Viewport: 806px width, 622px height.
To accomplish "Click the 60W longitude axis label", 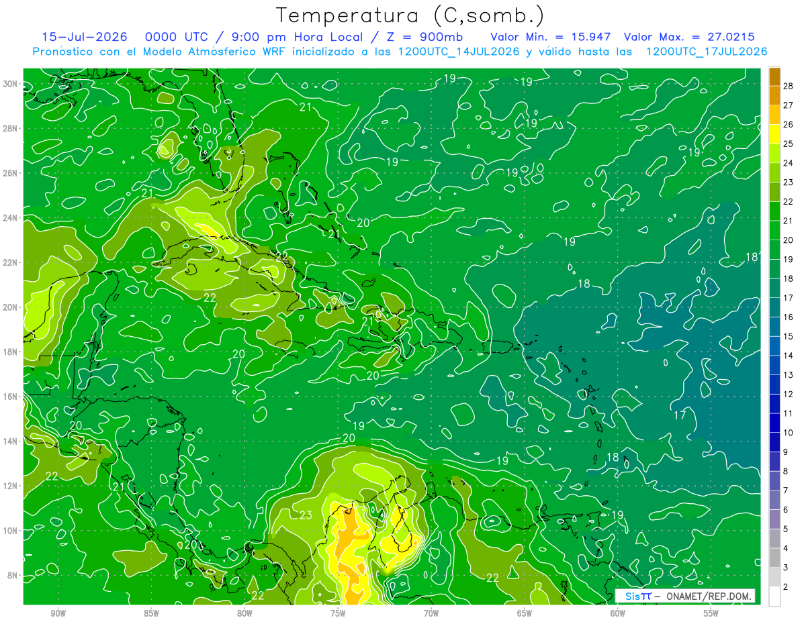I will point(618,613).
